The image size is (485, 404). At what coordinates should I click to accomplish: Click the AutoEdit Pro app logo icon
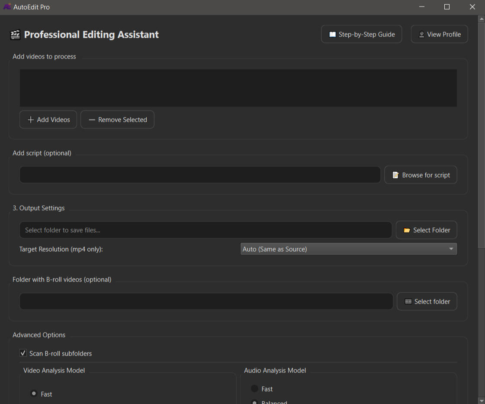pyautogui.click(x=7, y=7)
